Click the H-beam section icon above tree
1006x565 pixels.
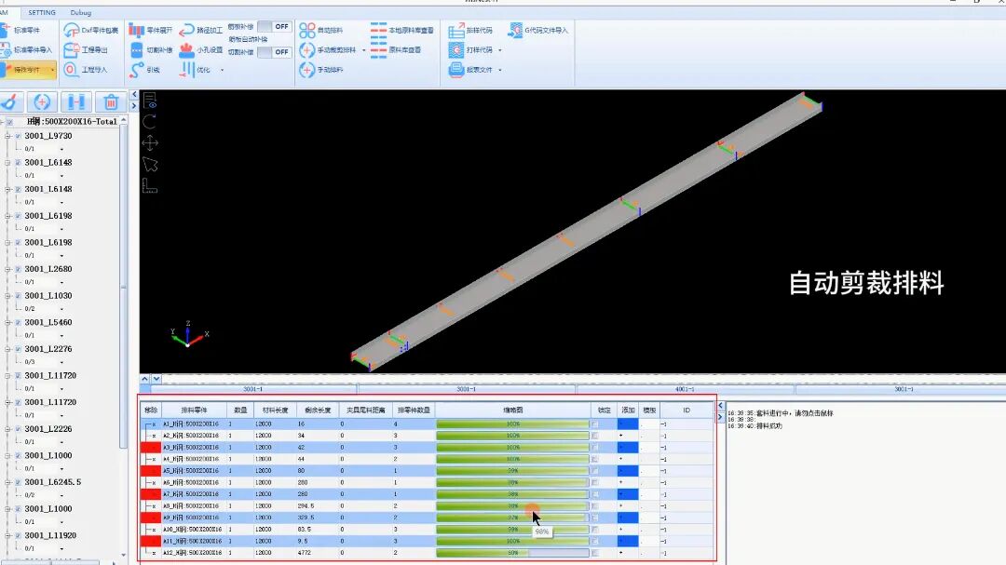[x=75, y=102]
